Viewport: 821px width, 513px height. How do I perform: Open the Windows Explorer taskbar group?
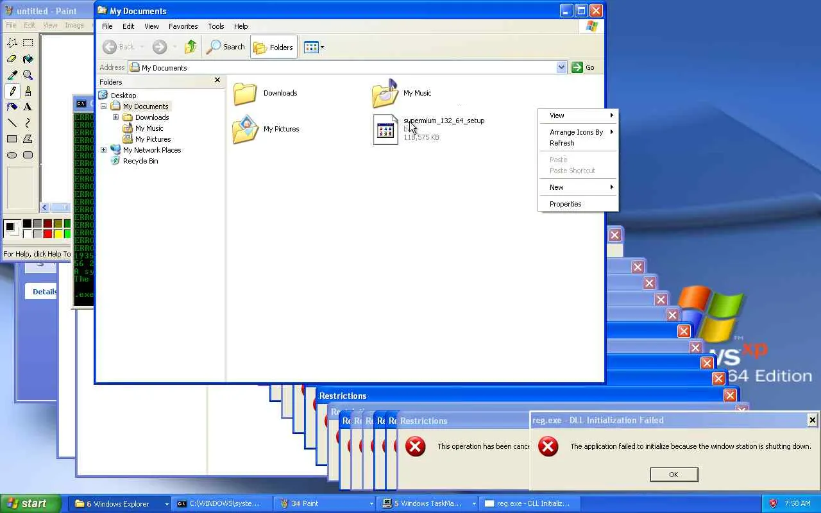121,503
